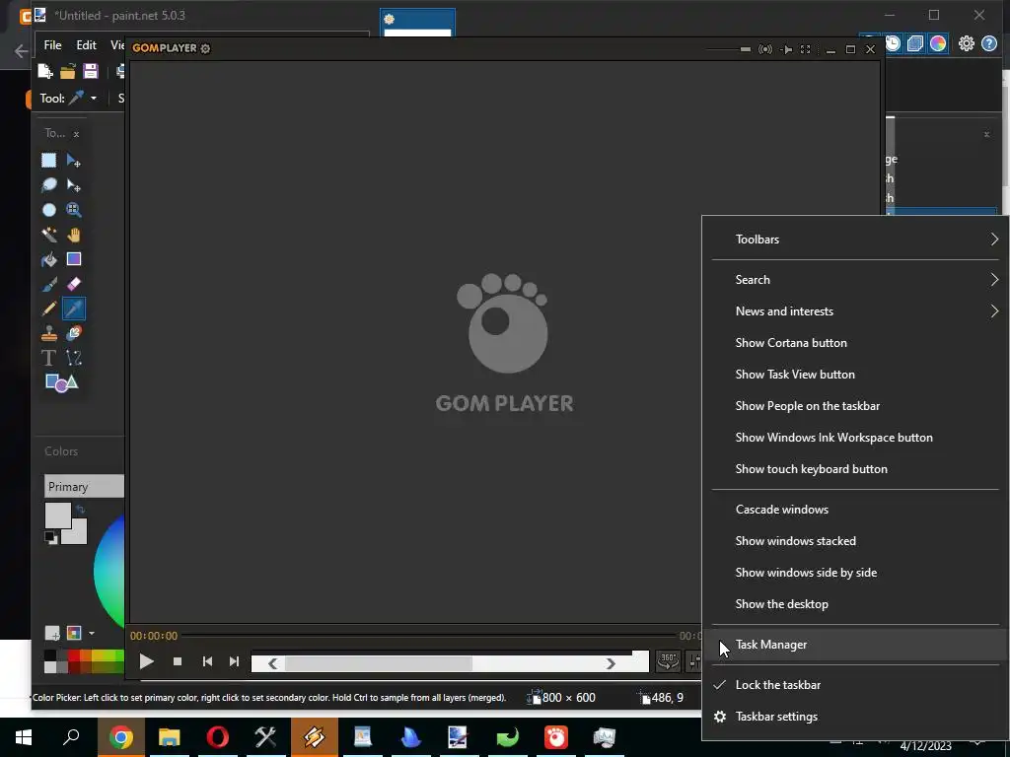1010x757 pixels.
Task: Click the primary color swatch in Colors
Action: tap(57, 516)
